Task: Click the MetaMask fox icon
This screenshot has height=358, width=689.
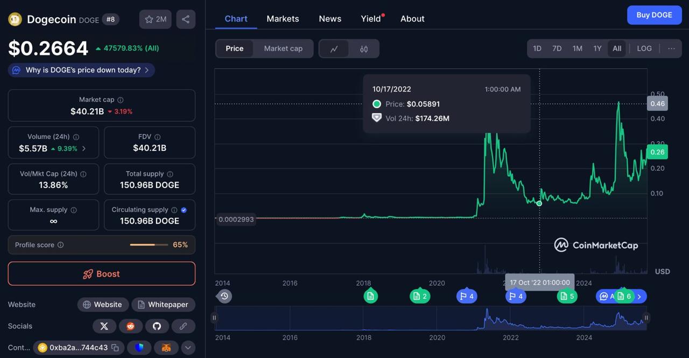Action: 166,348
